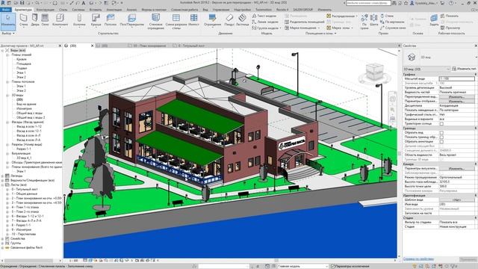The height and width of the screenshot is (269, 478).
Task: Toggle the Crop view (Обрезать вид) checkbox
Action: 441,133
